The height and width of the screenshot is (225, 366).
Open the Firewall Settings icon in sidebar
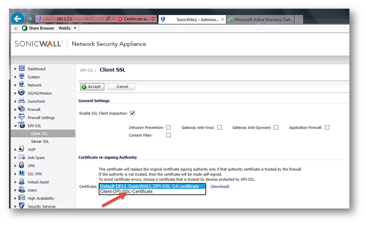click(x=21, y=117)
